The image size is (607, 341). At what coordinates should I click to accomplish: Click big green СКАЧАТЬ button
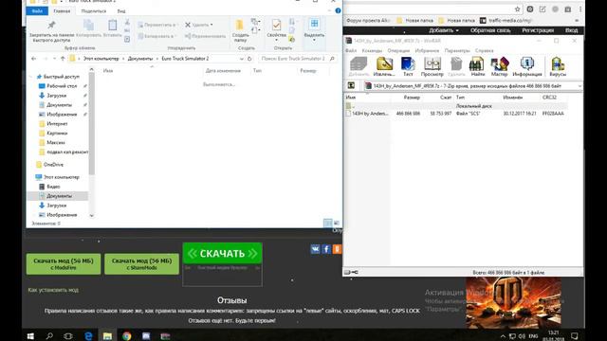[x=222, y=253]
